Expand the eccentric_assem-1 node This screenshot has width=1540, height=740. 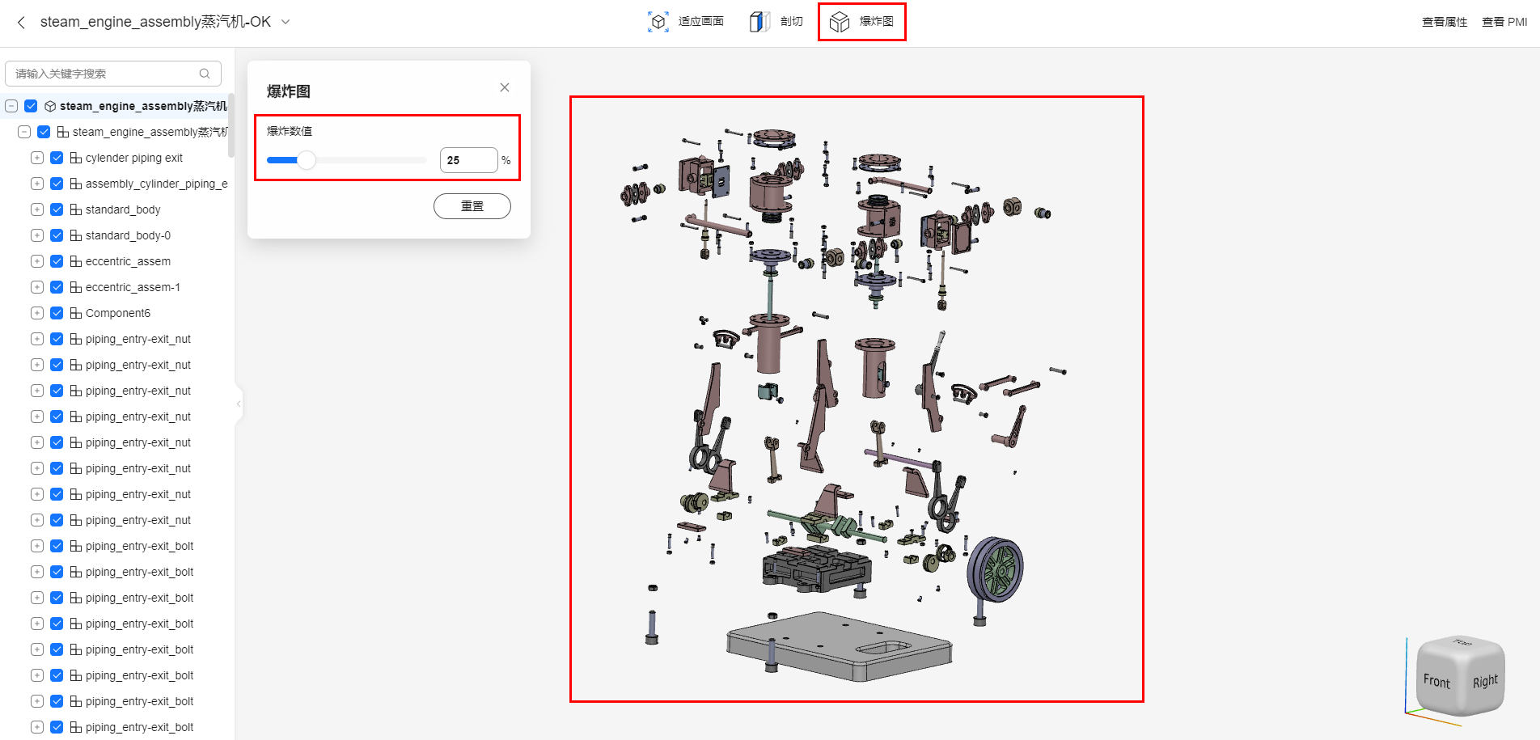pos(37,287)
